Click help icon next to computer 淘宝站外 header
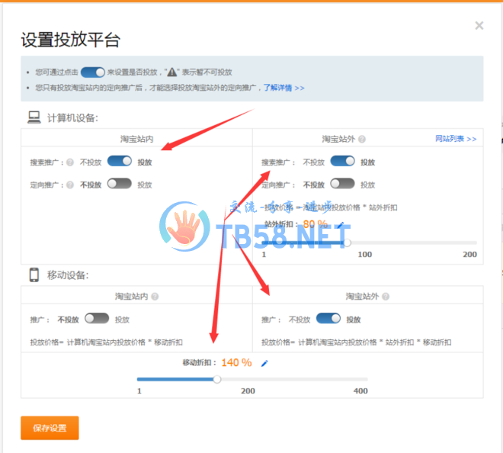The image size is (503, 453). pyautogui.click(x=362, y=140)
